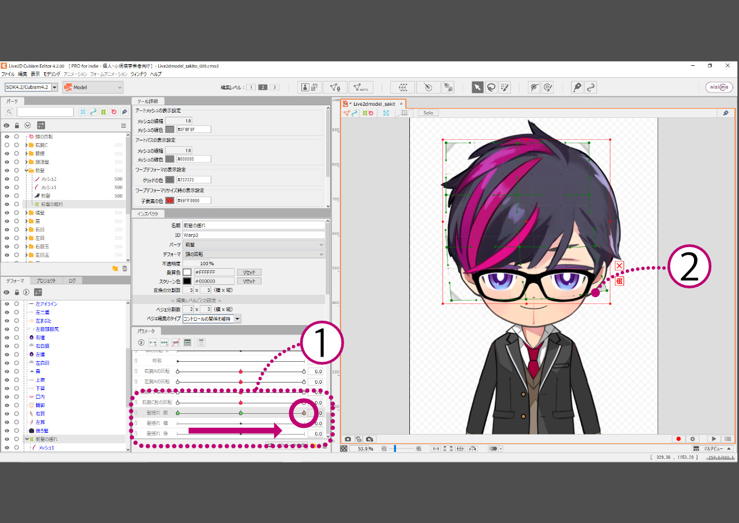Hide 後ろ髪 in the Deformer panel
The height and width of the screenshot is (523, 739).
(x=7, y=431)
